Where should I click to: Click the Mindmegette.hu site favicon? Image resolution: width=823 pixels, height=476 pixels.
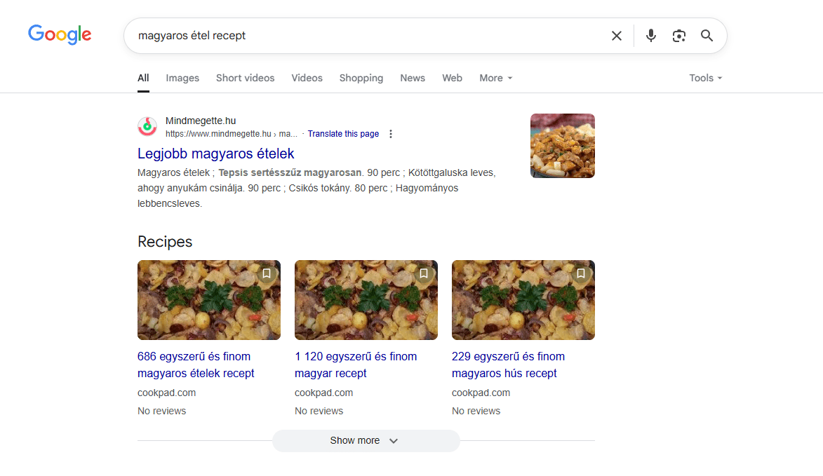(147, 126)
